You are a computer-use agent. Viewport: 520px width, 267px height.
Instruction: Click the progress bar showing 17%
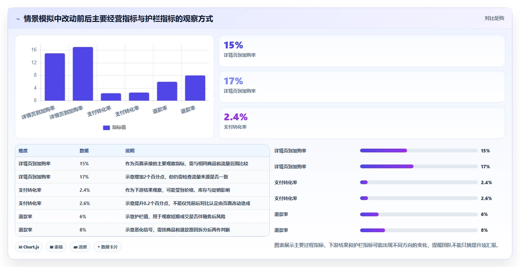pos(419,166)
